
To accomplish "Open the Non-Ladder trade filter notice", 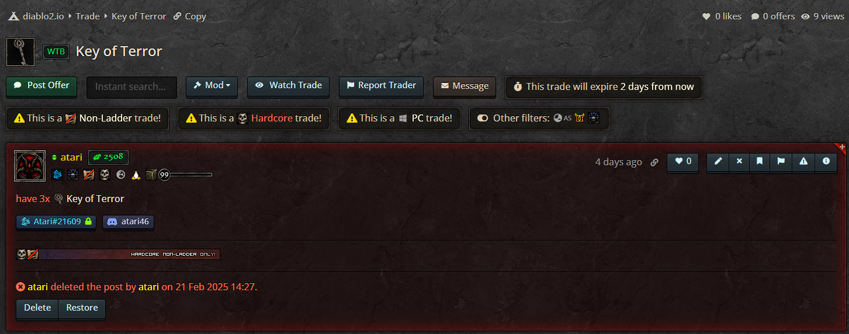I will (88, 118).
